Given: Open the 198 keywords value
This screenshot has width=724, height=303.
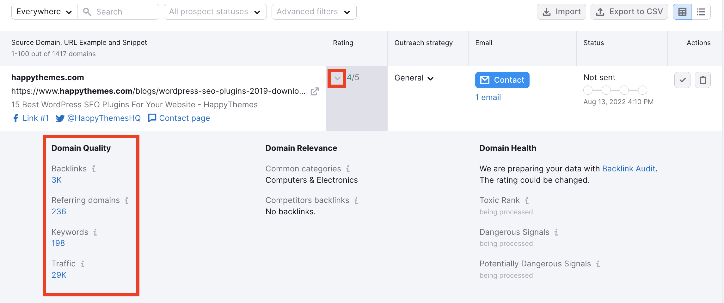Looking at the screenshot, I should pyautogui.click(x=58, y=243).
